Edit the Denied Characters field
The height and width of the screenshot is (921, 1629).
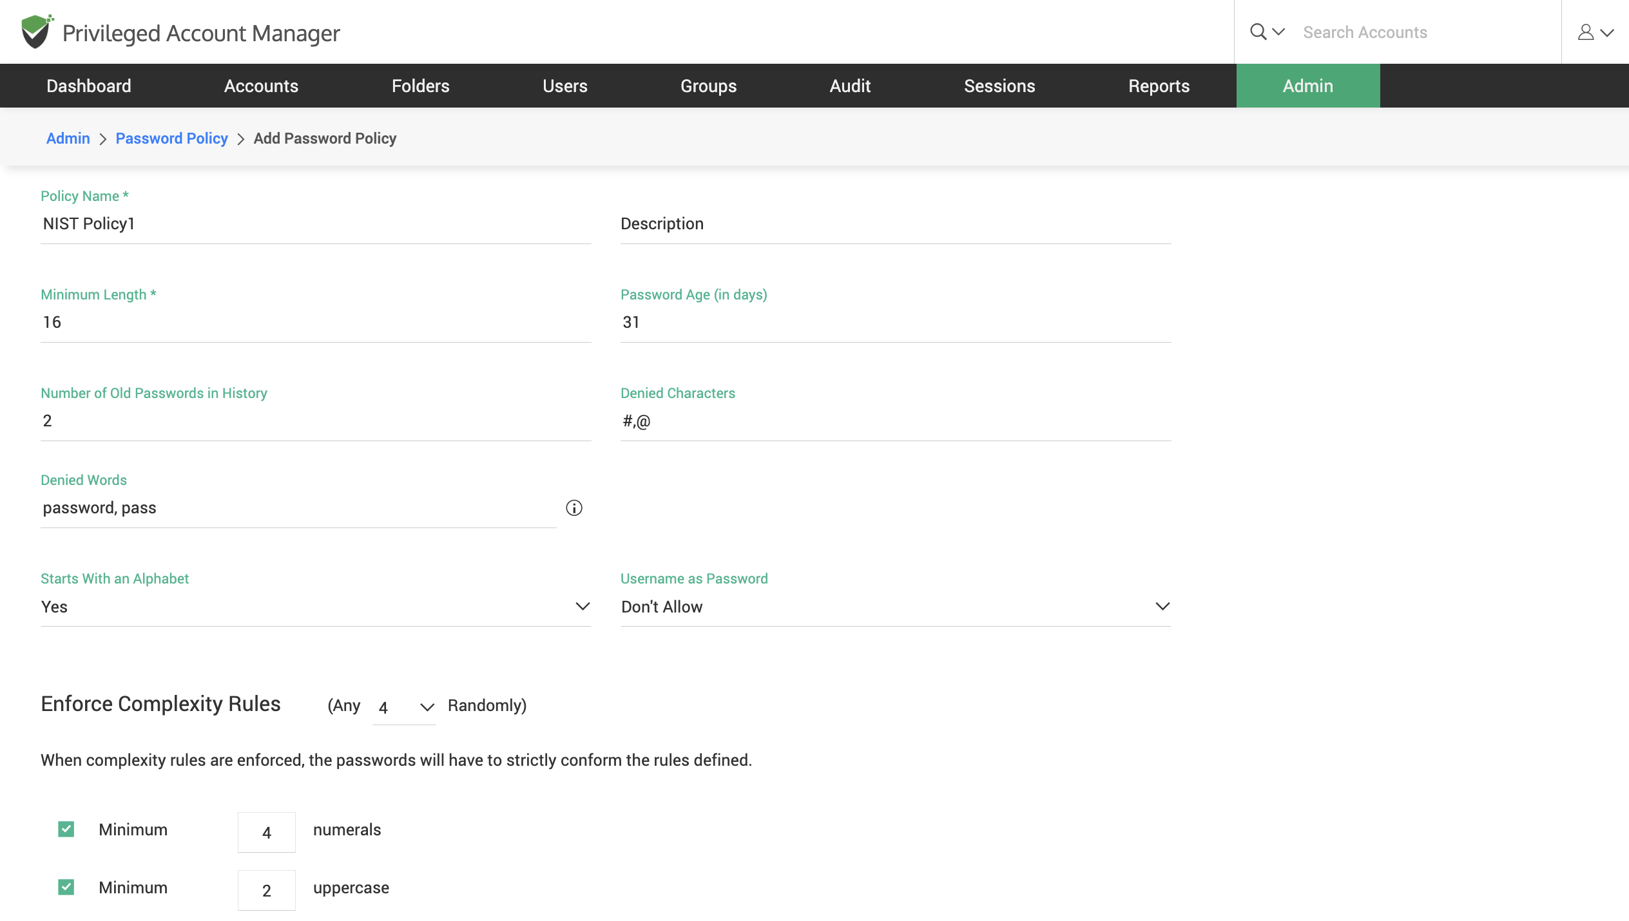(x=896, y=421)
